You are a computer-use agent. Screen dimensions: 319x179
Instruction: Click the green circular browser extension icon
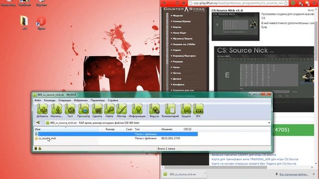click(x=293, y=3)
